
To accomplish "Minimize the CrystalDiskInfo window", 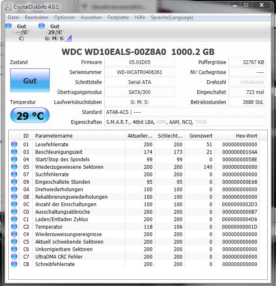I will [235, 5].
